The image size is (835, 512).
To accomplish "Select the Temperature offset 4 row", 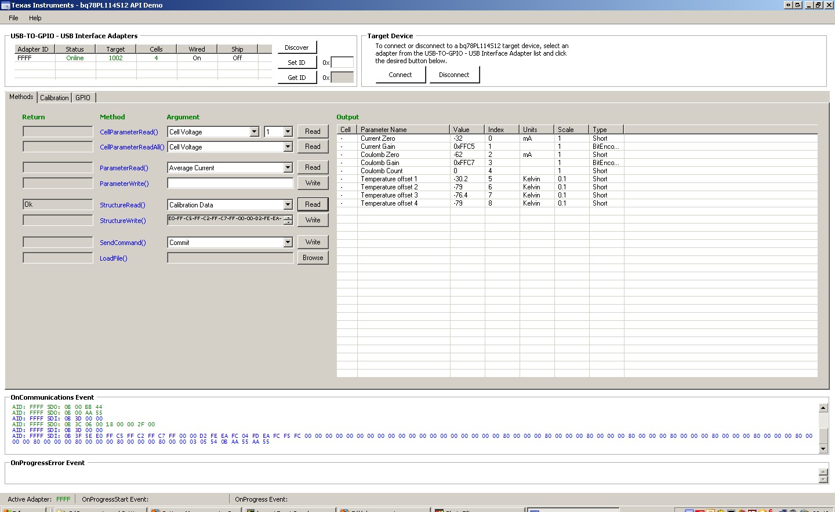I will [x=577, y=203].
